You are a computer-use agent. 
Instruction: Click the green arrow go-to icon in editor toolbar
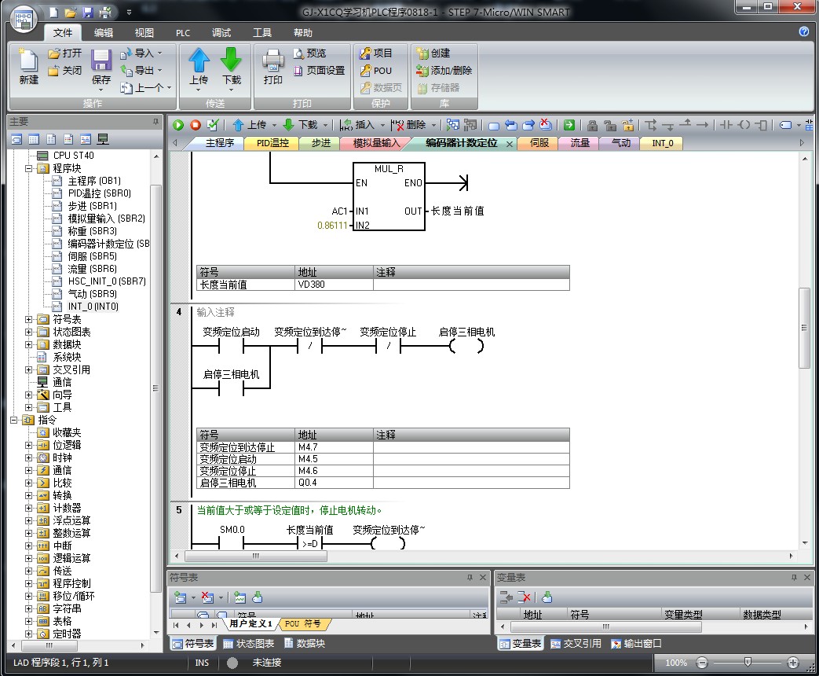[569, 125]
